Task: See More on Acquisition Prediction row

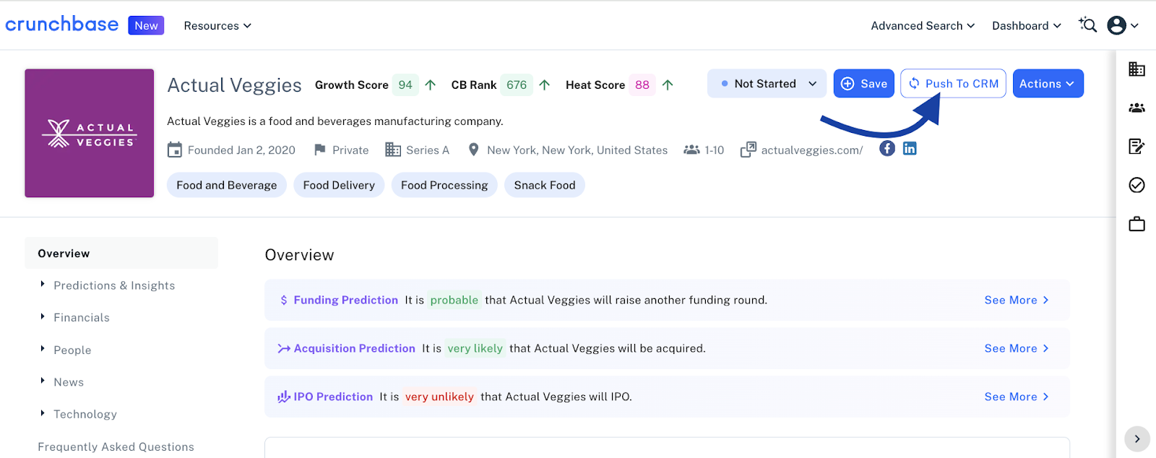Action: 1017,348
